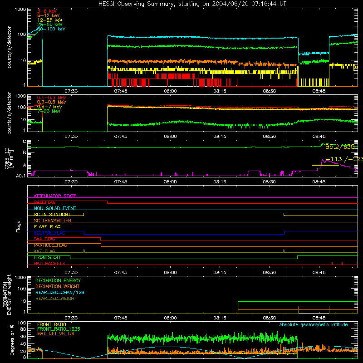Viewport: 363px width, 363px height.
Task: Select the 12-25 keV legend label
Action: coord(49,20)
